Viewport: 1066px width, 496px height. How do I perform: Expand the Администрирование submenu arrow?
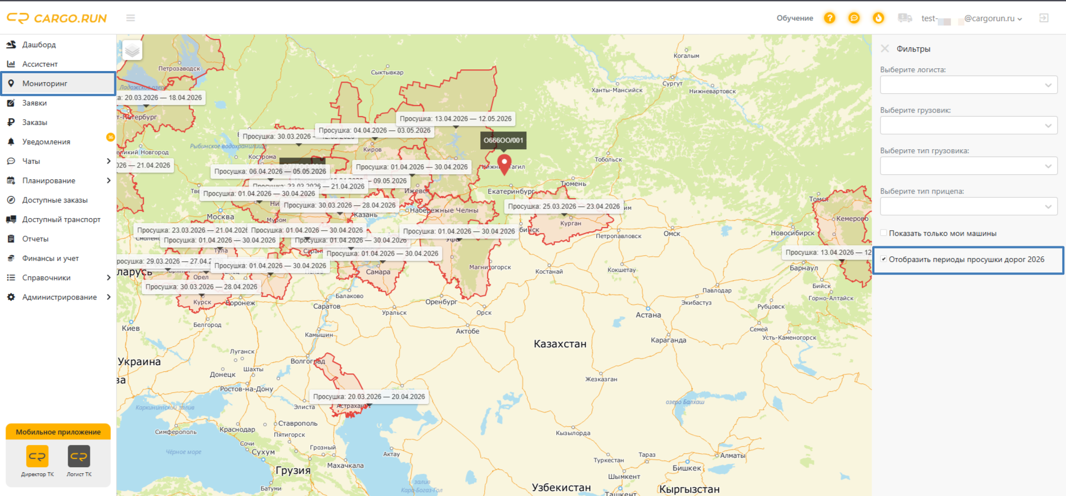(108, 297)
